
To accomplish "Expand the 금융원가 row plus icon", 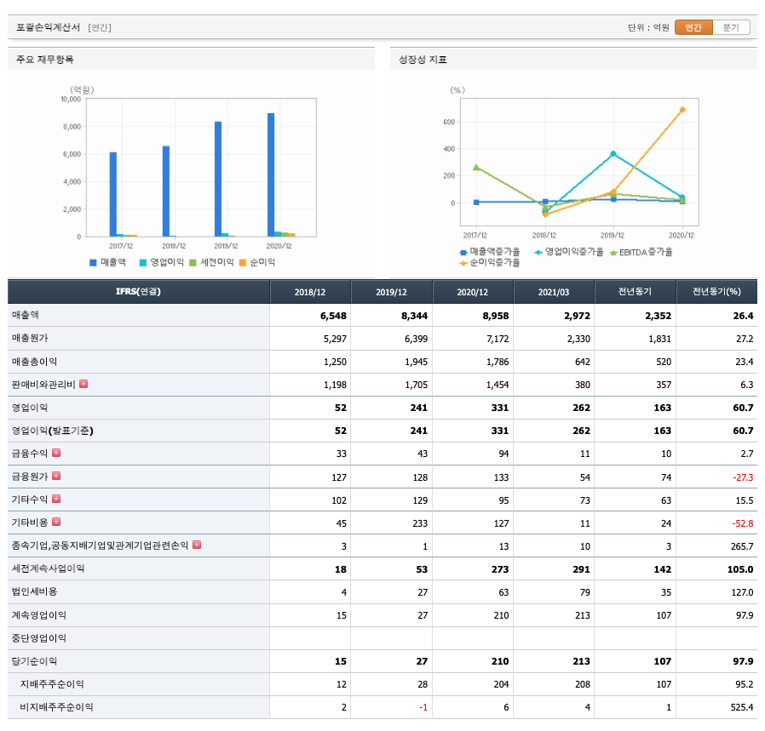I will pyautogui.click(x=56, y=476).
